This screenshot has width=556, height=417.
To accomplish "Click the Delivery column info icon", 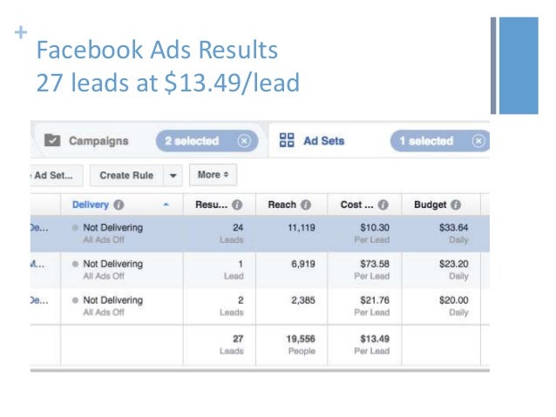I will coord(119,205).
